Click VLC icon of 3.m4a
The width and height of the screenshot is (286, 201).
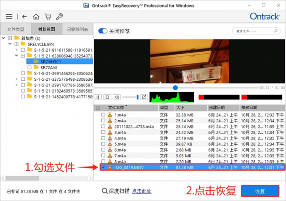click(110, 132)
